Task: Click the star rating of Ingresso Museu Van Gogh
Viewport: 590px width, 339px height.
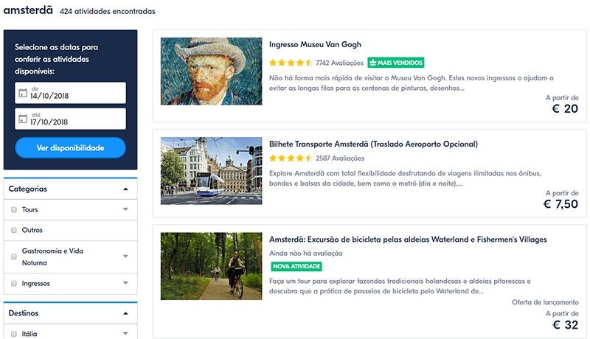Action: coord(291,63)
